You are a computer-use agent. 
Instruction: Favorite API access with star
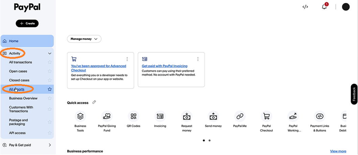point(50,133)
